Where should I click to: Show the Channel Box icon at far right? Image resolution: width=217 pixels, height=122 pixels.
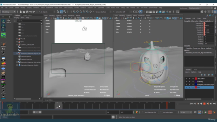[x=215, y=12]
